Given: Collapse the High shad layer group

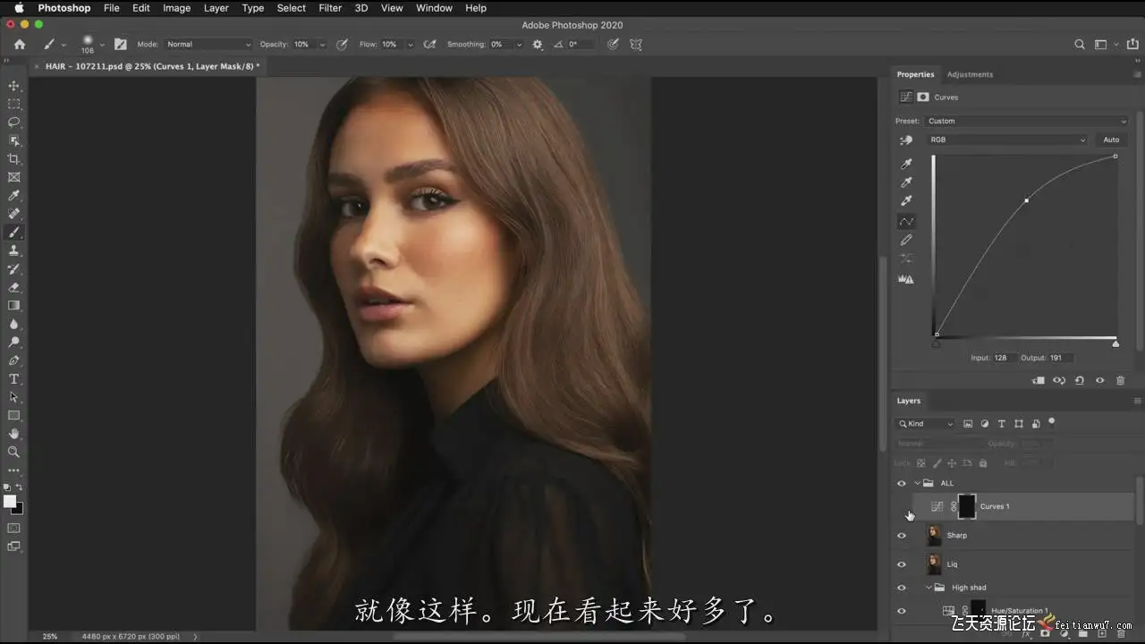Looking at the screenshot, I should pyautogui.click(x=929, y=588).
